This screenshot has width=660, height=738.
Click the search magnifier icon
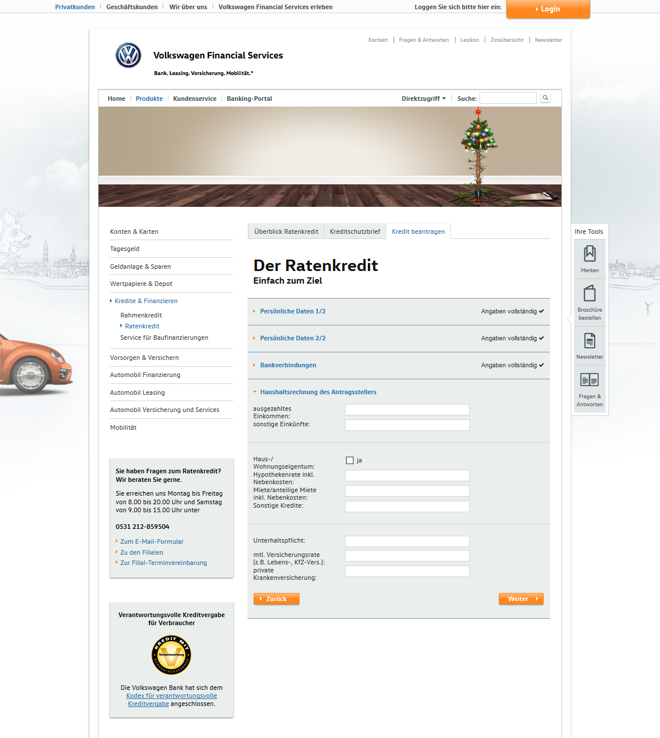(x=545, y=98)
